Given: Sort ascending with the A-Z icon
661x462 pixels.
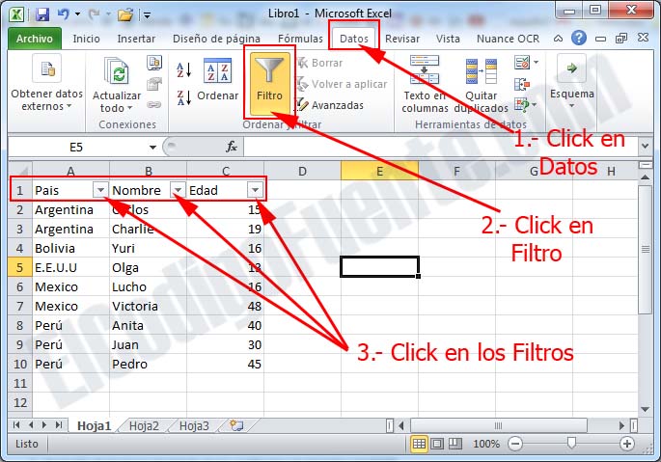Looking at the screenshot, I should click(x=184, y=70).
